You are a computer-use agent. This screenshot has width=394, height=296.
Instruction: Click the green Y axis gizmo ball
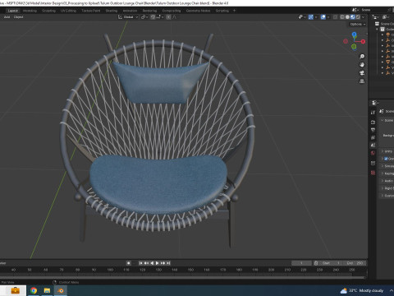point(354,47)
